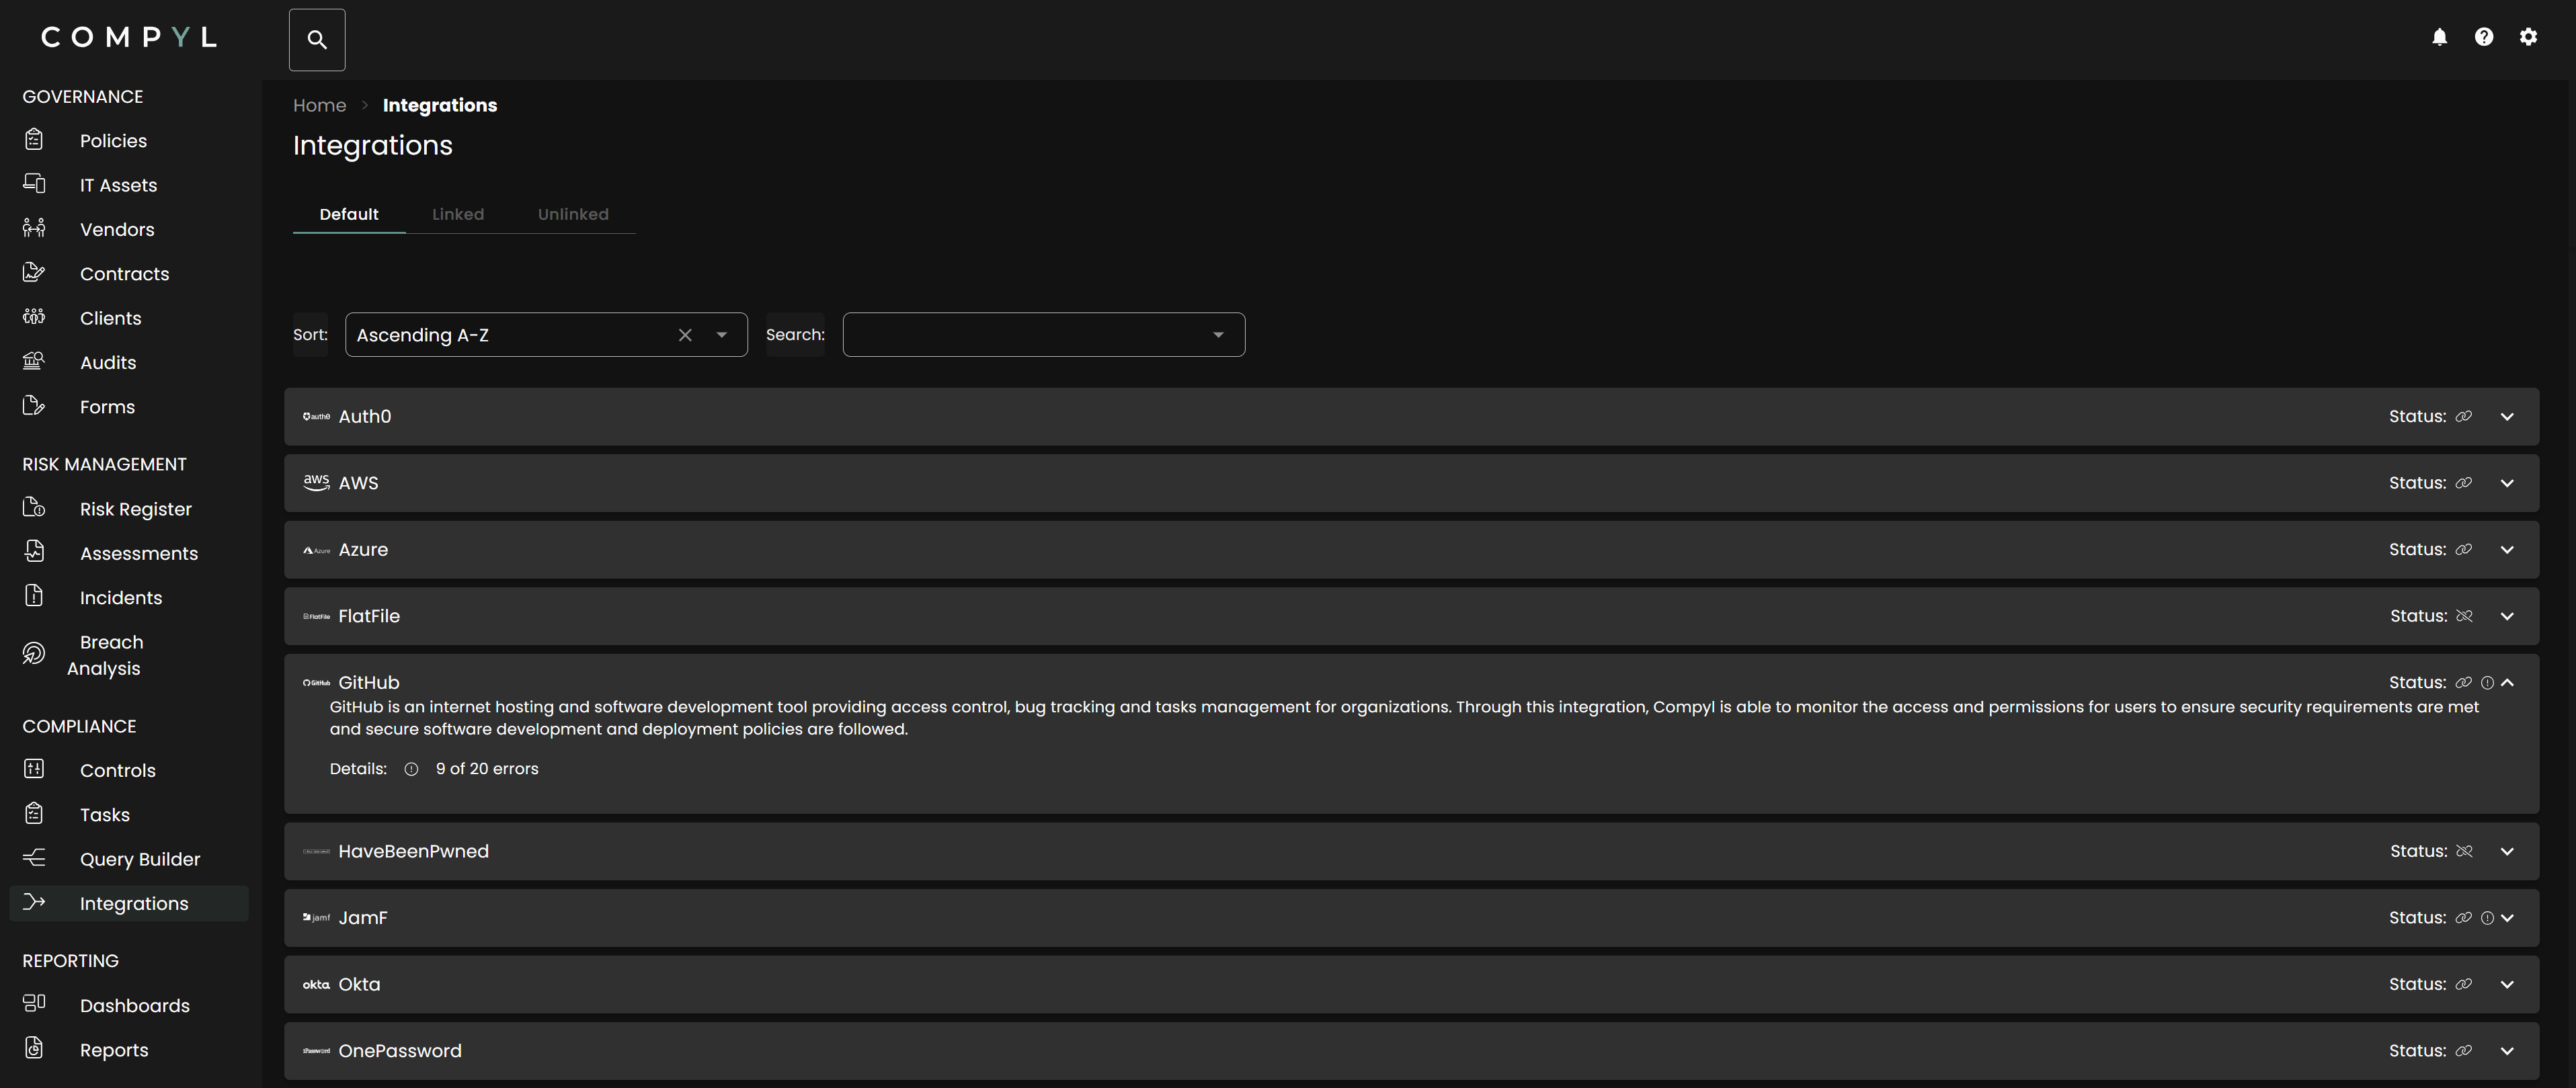The image size is (2576, 1088).
Task: Collapse the GitHub integration row
Action: point(2507,683)
